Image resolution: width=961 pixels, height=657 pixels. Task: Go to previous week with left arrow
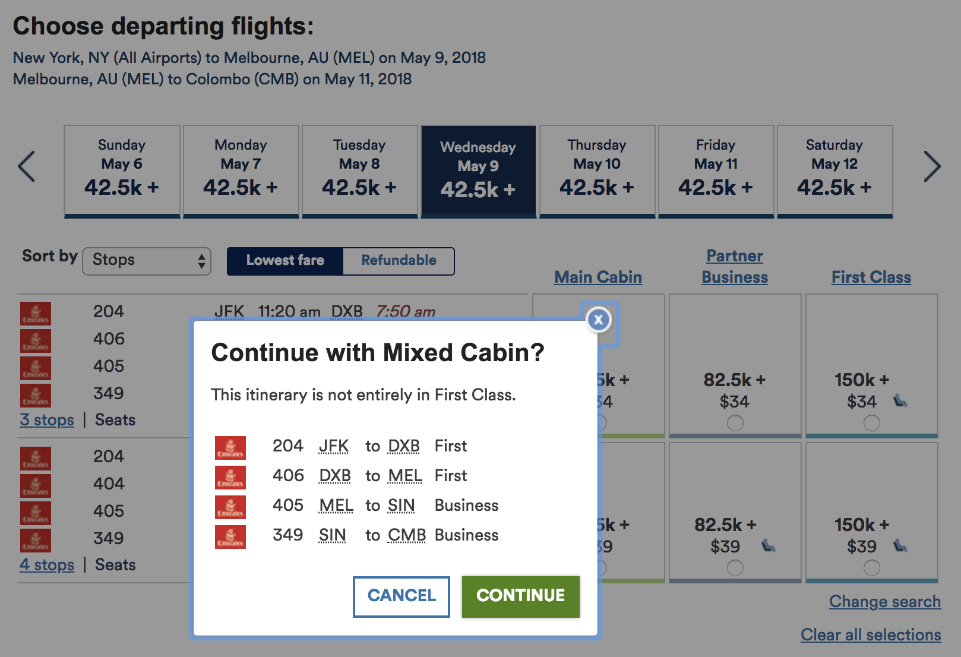pos(27,166)
